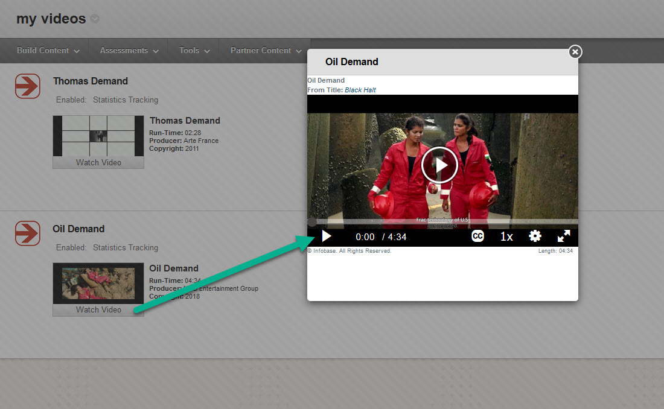Play the video with the bottom-left play control
The image size is (664, 409).
[x=327, y=236]
